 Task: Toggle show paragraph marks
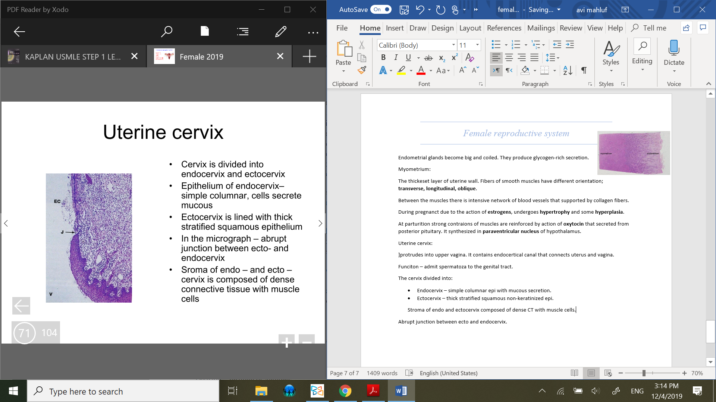click(584, 70)
